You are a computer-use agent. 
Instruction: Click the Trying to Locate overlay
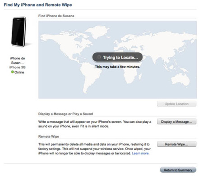click(x=117, y=57)
